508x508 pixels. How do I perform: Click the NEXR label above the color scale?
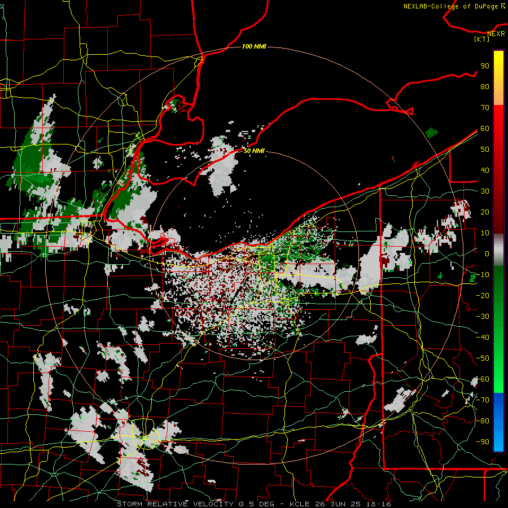click(496, 34)
